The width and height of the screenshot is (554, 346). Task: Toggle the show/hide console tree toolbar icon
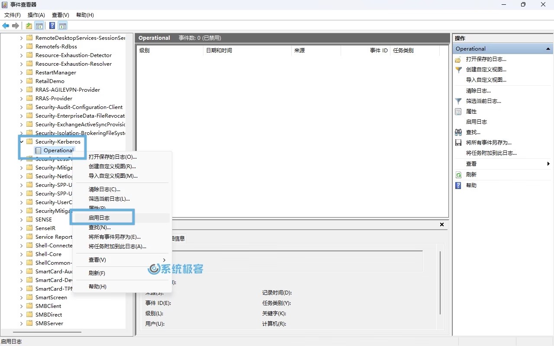pos(39,26)
